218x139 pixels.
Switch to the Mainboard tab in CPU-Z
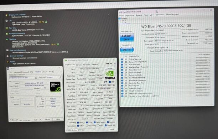tap(17, 72)
